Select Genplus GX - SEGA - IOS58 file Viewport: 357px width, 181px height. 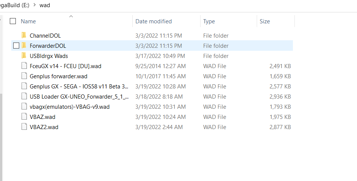click(x=79, y=87)
